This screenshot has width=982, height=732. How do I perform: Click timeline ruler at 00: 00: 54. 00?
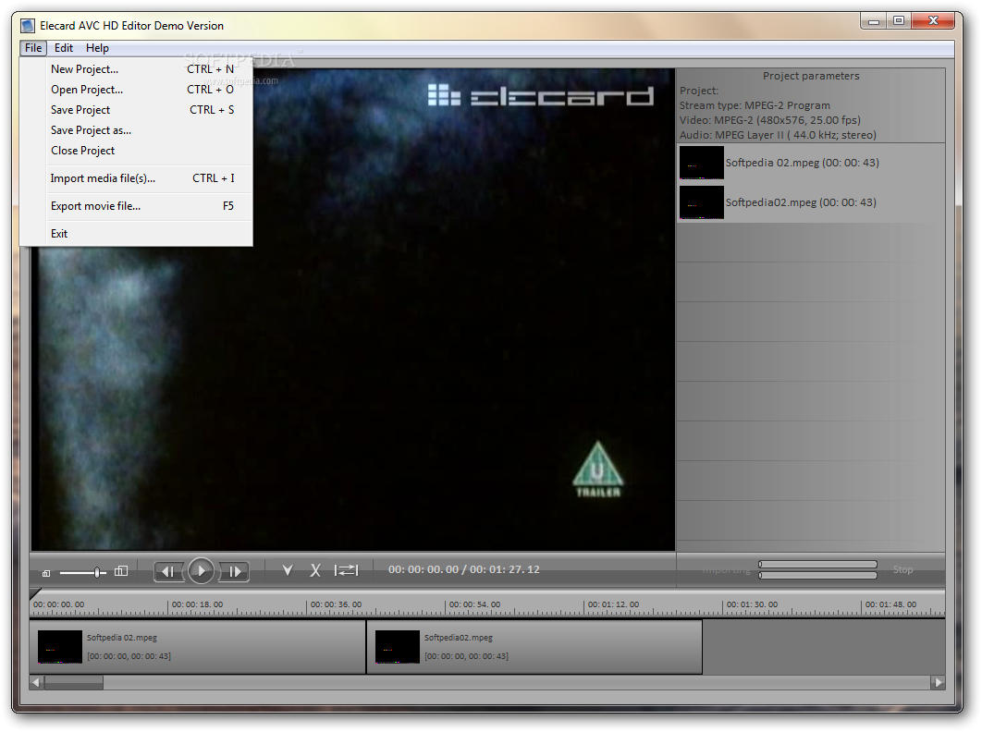tap(474, 604)
